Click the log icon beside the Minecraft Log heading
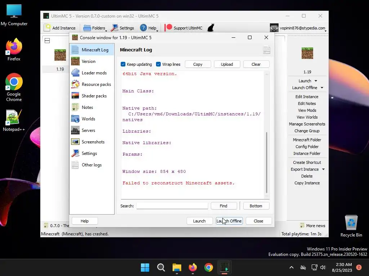Viewport: 369px width, 276px height. [267, 50]
